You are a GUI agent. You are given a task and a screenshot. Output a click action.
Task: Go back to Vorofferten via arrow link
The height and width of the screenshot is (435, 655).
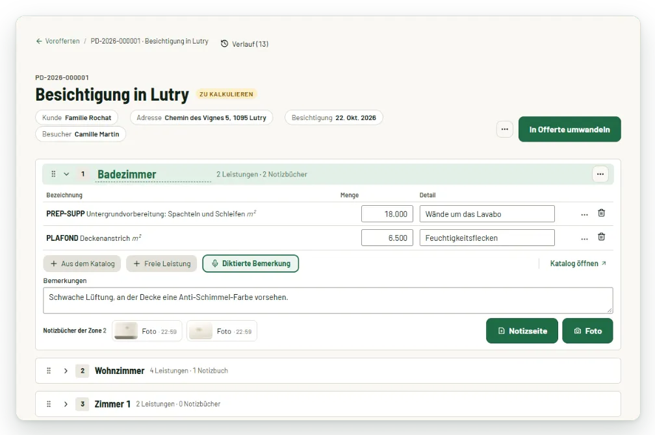pyautogui.click(x=58, y=41)
